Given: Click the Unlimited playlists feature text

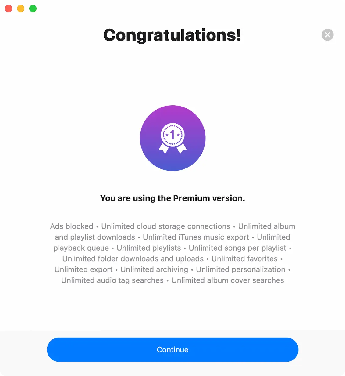Looking at the screenshot, I should pos(148,248).
